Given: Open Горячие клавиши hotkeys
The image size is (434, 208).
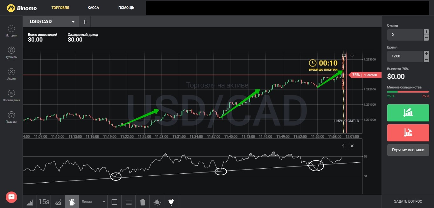Looking at the screenshot, I should (x=408, y=150).
